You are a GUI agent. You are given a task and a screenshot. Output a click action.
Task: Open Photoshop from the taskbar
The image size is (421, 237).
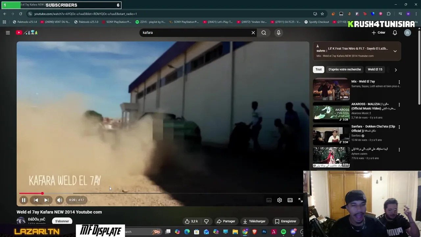(x=264, y=232)
